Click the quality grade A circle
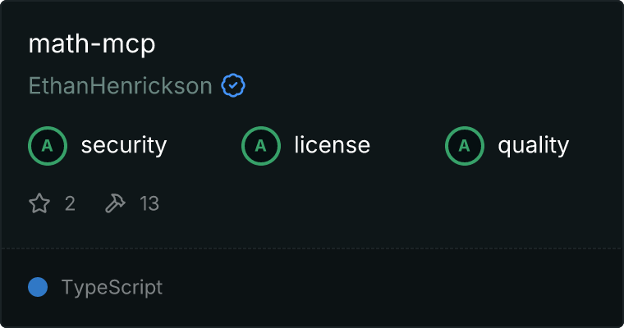Screen dimensions: 624x328 pyautogui.click(x=465, y=146)
